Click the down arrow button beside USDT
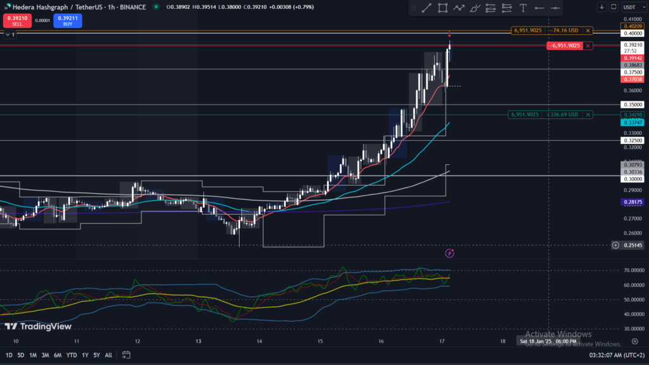 pyautogui.click(x=601, y=7)
